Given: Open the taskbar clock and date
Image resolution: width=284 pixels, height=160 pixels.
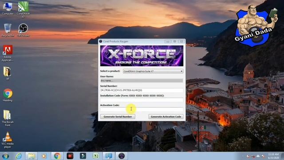Looking at the screenshot, I should [273, 156].
